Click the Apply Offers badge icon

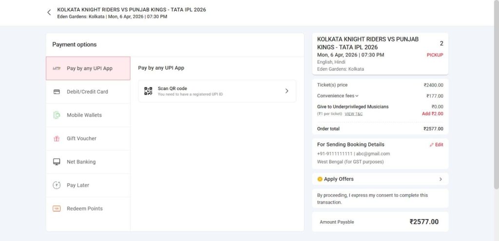point(320,179)
